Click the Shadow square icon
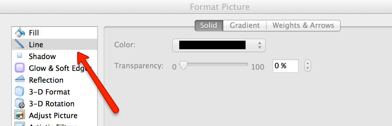The width and height of the screenshot is (392, 126). click(x=20, y=55)
